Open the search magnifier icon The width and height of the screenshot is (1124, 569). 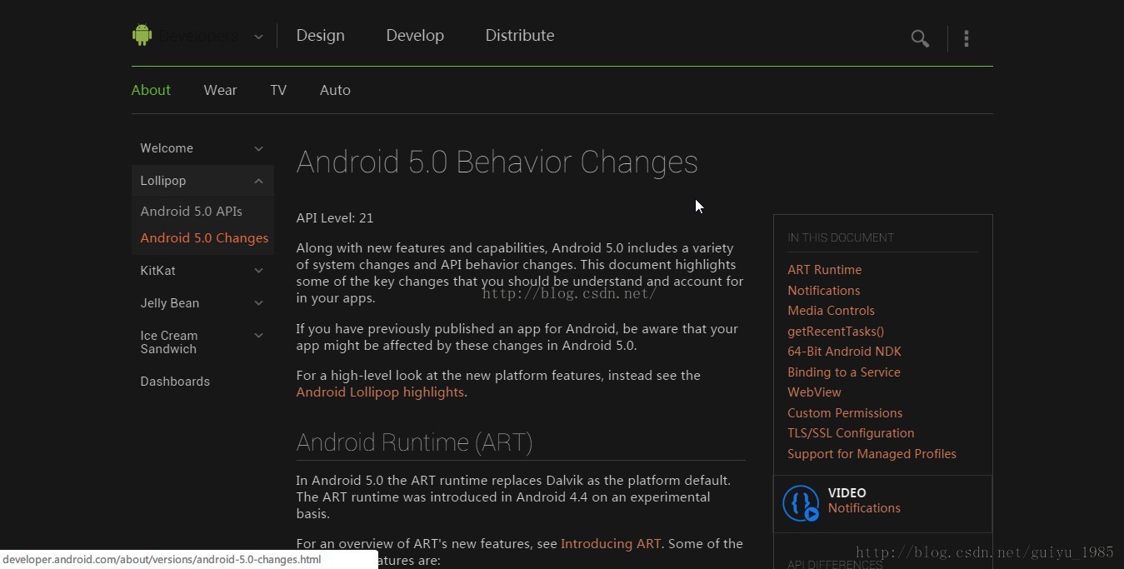pos(920,38)
